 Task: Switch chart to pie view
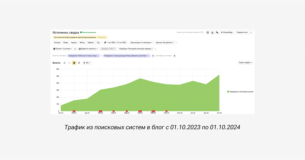pos(65,63)
